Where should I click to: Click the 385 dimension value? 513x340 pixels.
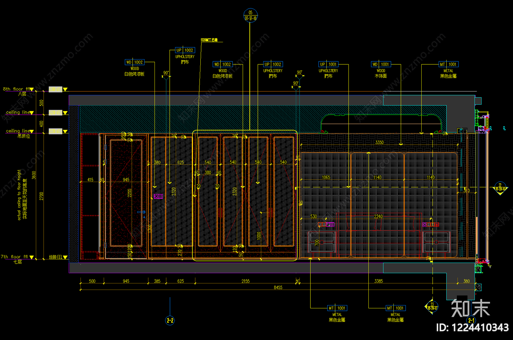pyautogui.click(x=157, y=281)
